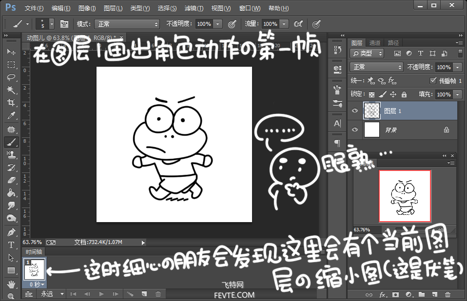Image resolution: width=467 pixels, height=301 pixels.
Task: Open the layer blend mode 正常 dropdown
Action: [377, 67]
